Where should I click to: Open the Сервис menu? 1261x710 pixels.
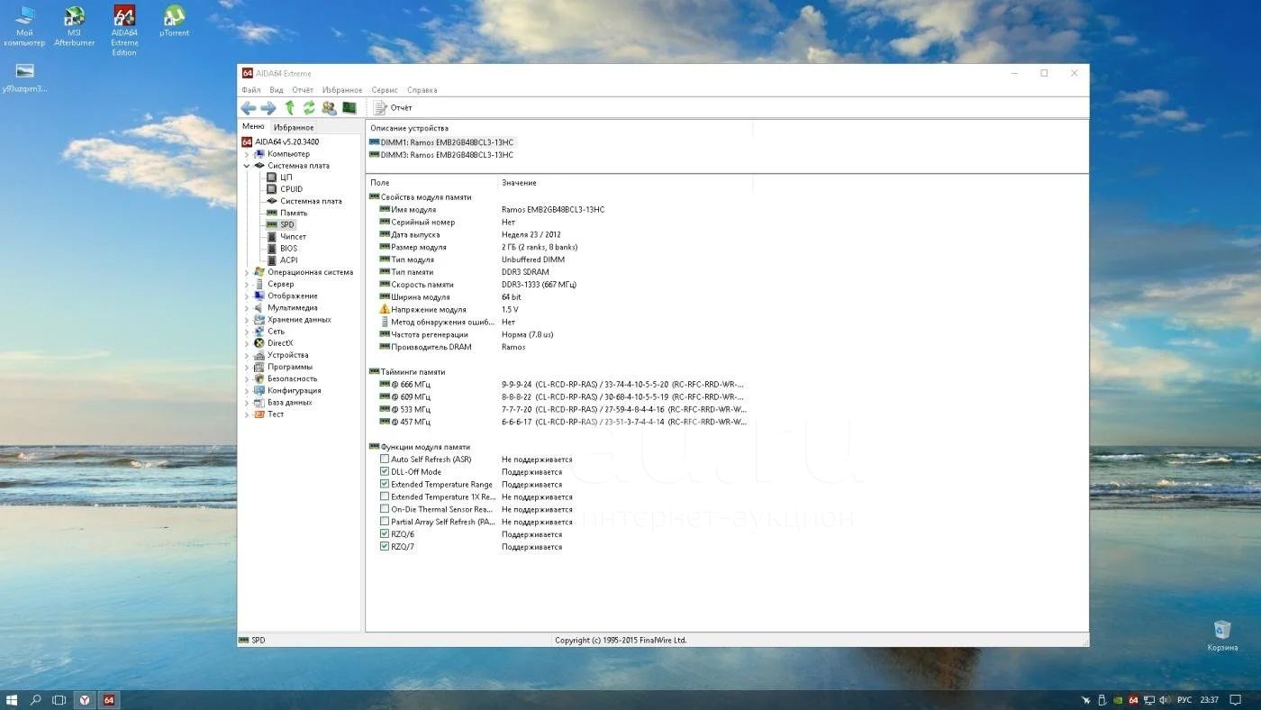tap(385, 90)
